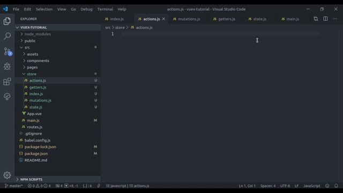
Task: Open the View menu
Action: (x=62, y=9)
